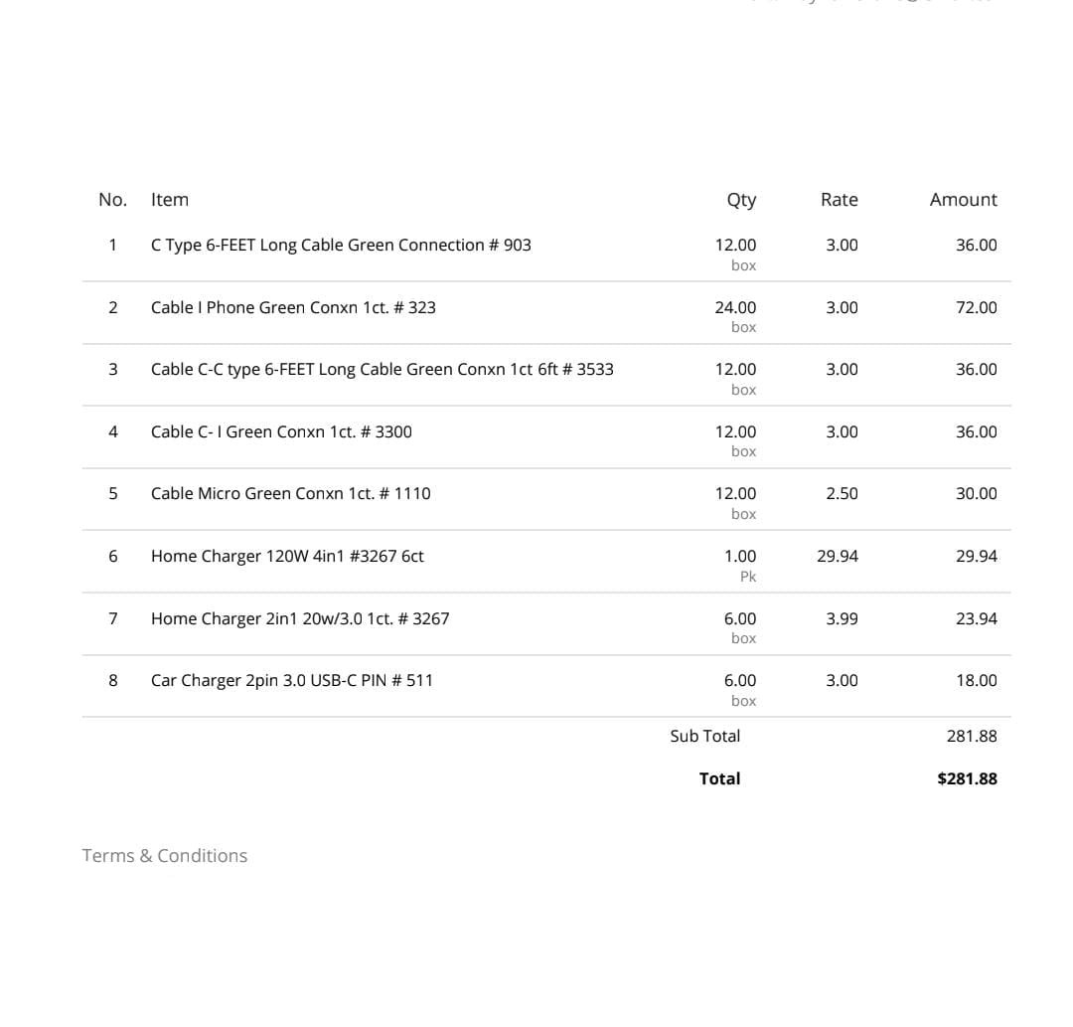Click the Cable Micro Green Conxn item
This screenshot has width=1073, height=1027.
click(x=290, y=494)
